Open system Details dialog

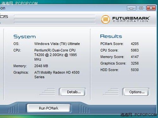(x=73, y=92)
